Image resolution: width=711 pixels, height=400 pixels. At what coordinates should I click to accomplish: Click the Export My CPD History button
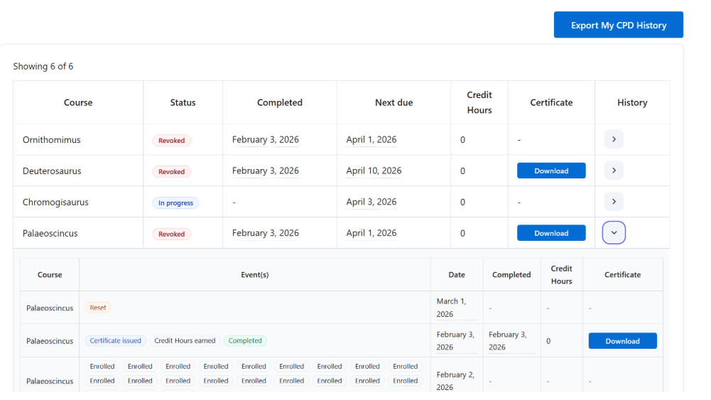(x=618, y=25)
